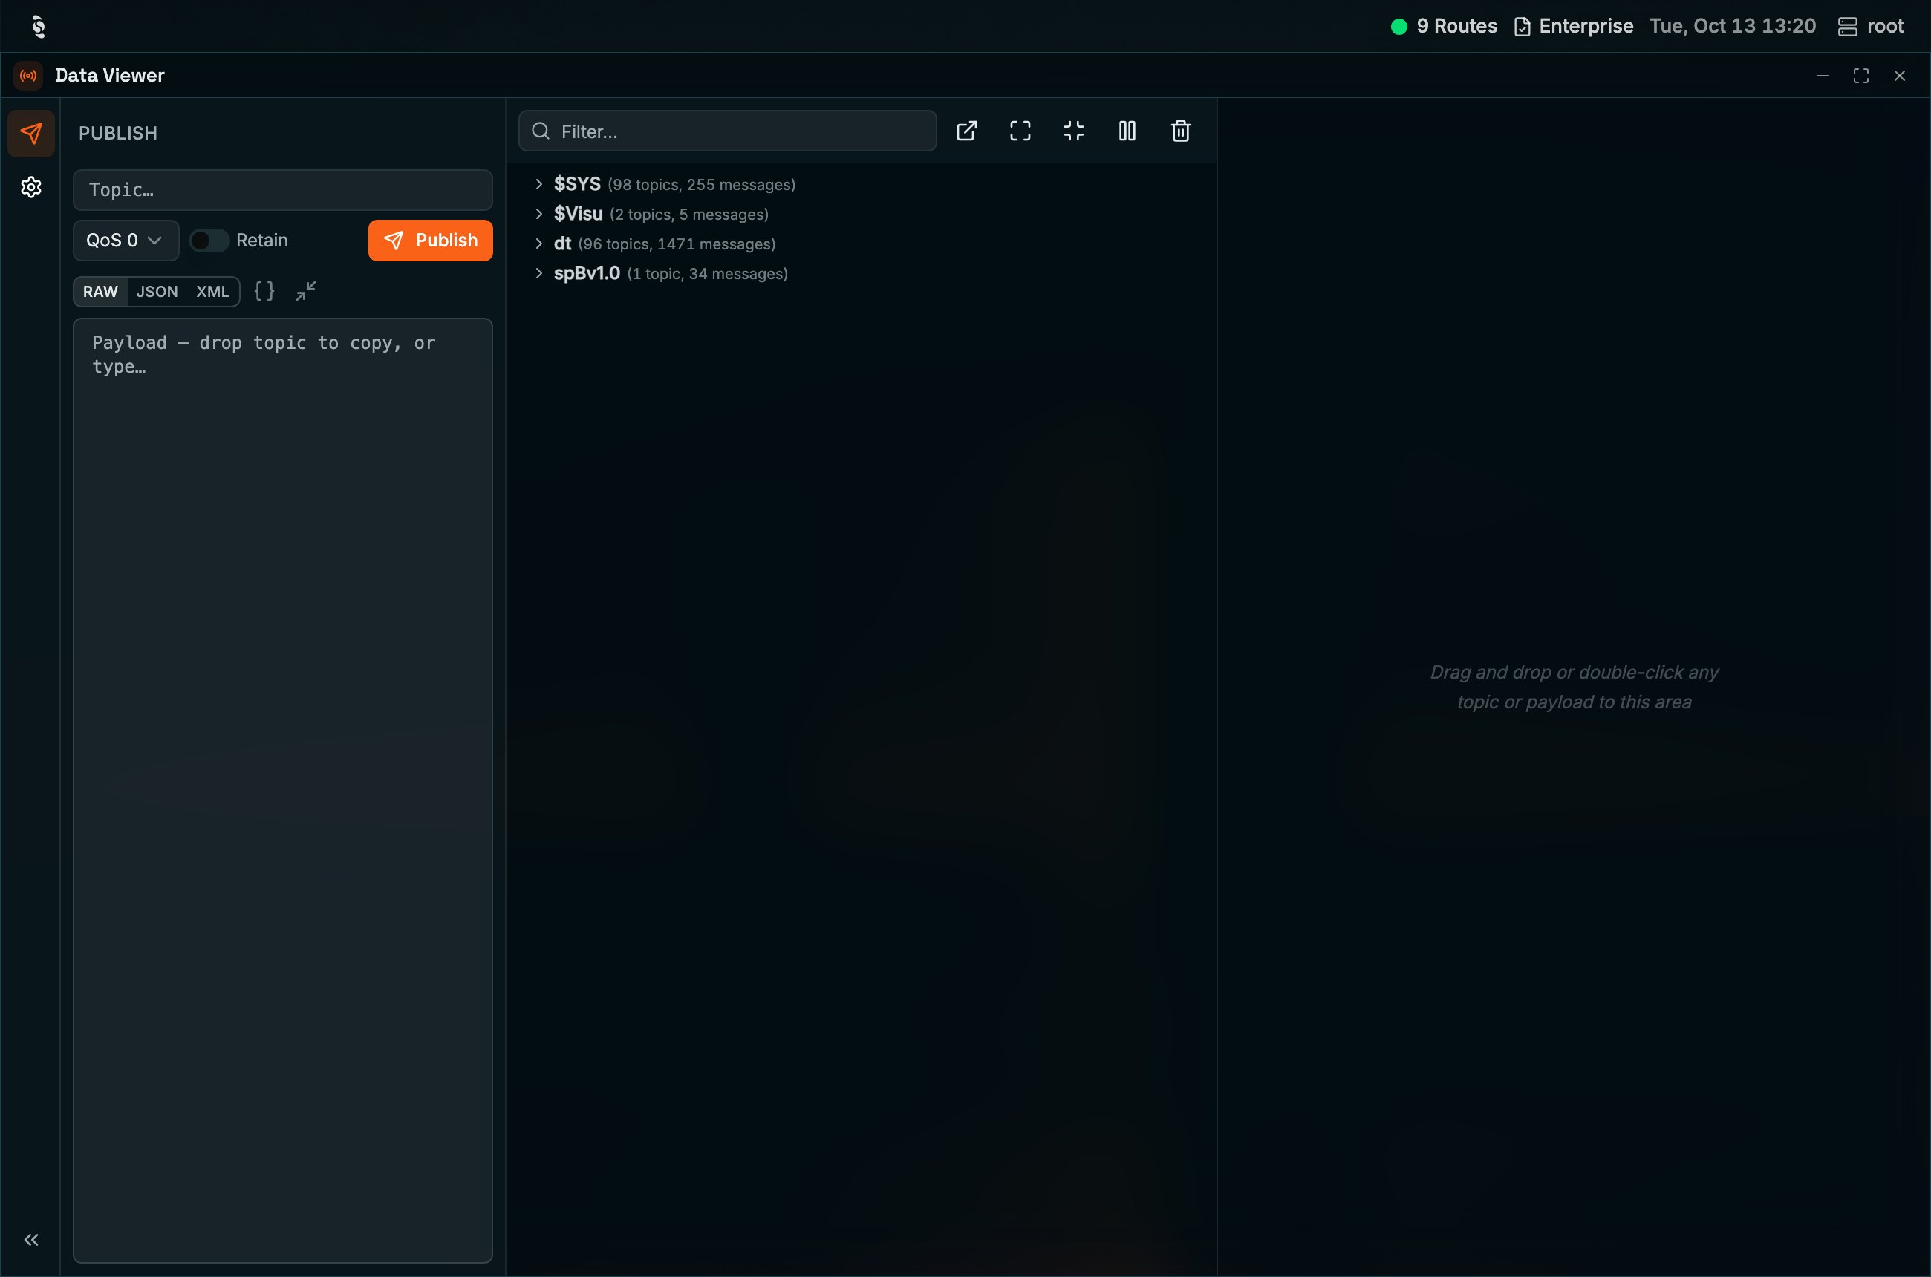Image resolution: width=1931 pixels, height=1277 pixels.
Task: Expand the $Visu topic node
Action: [x=538, y=213]
